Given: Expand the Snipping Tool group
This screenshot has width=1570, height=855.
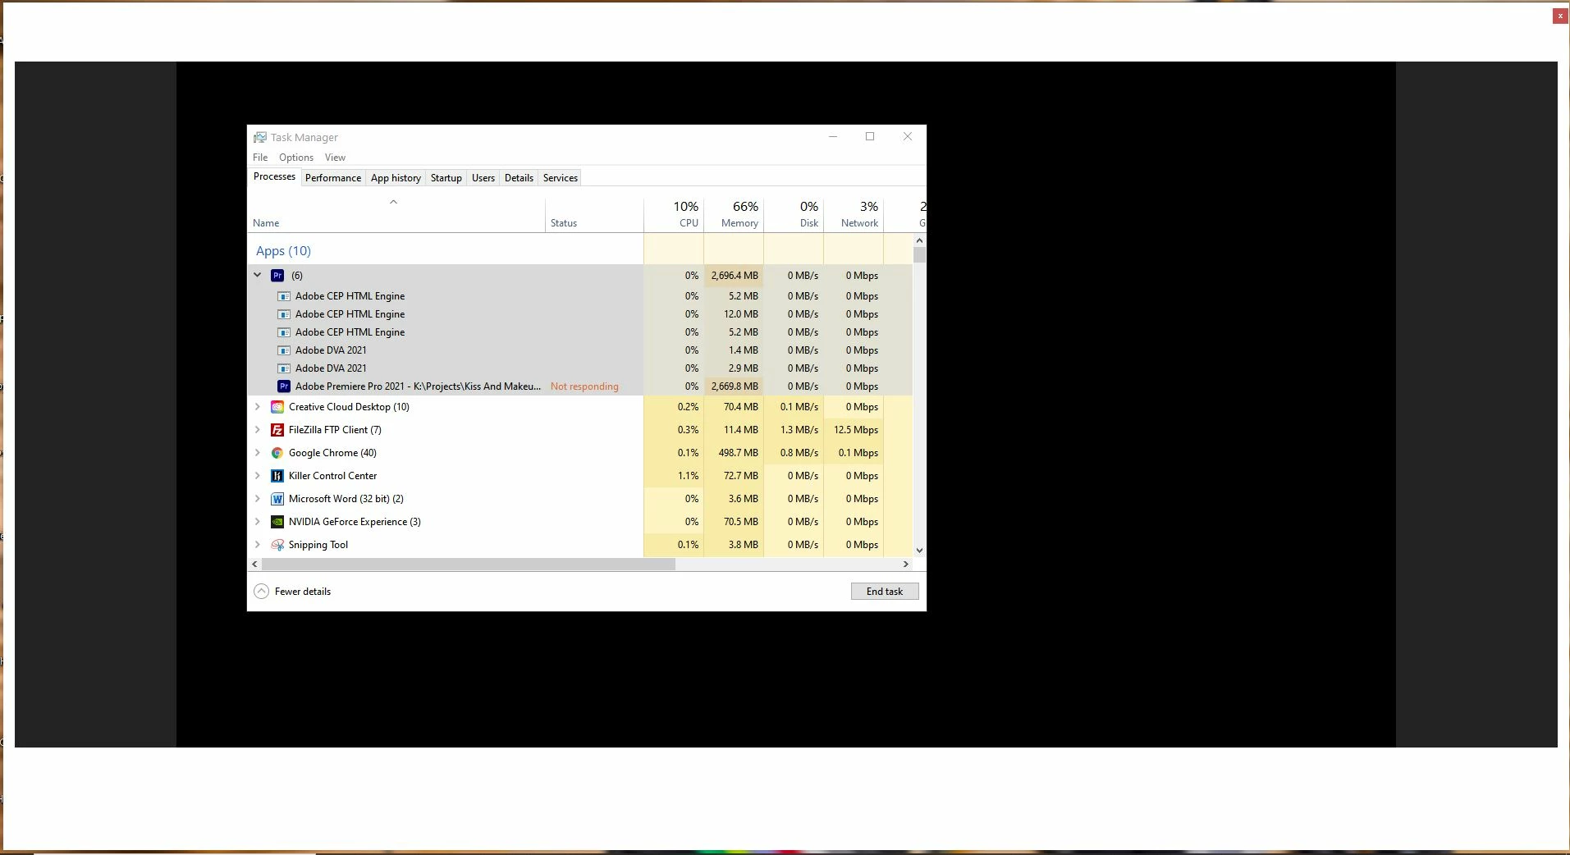Looking at the screenshot, I should coord(257,545).
